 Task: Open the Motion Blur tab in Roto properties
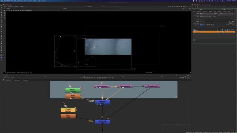tap(205, 11)
